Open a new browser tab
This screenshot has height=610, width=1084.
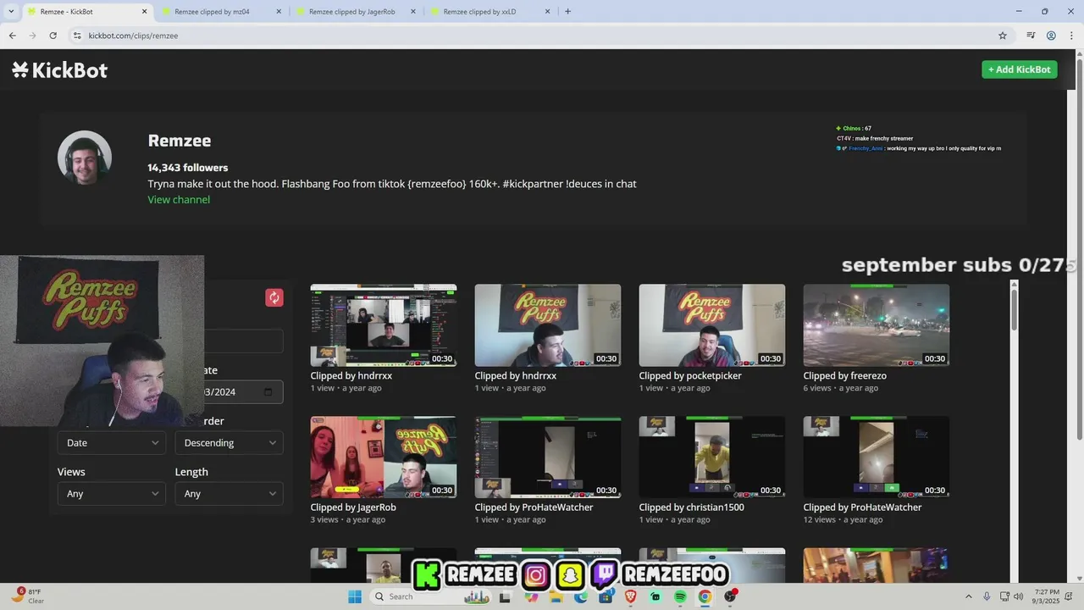[x=567, y=12]
